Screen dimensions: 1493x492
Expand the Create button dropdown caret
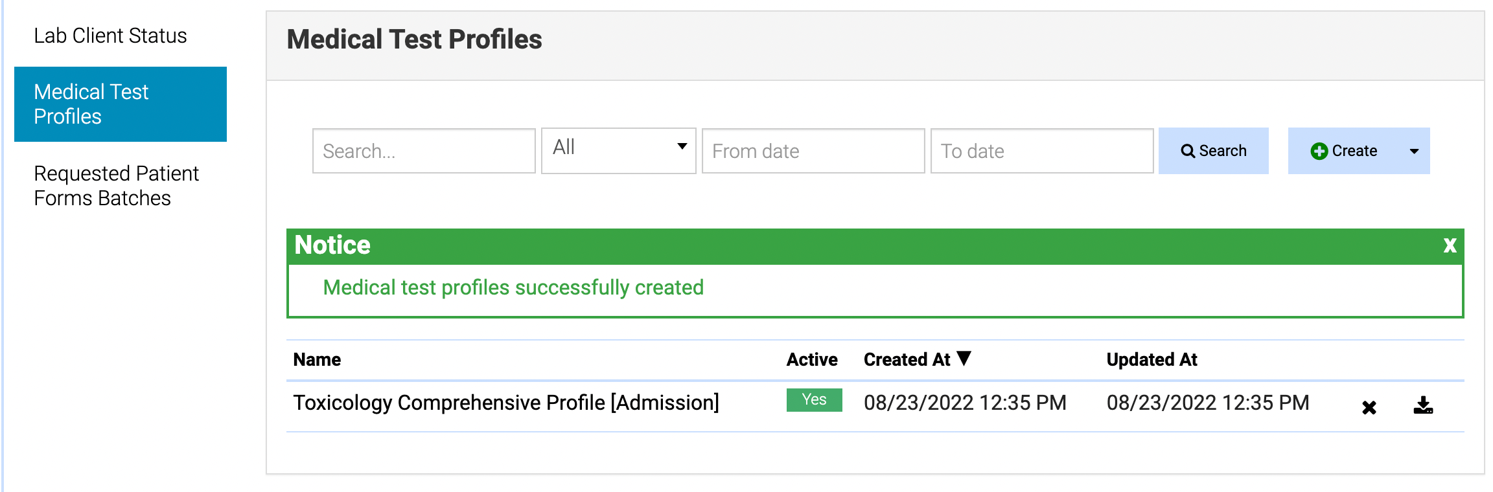[1414, 151]
